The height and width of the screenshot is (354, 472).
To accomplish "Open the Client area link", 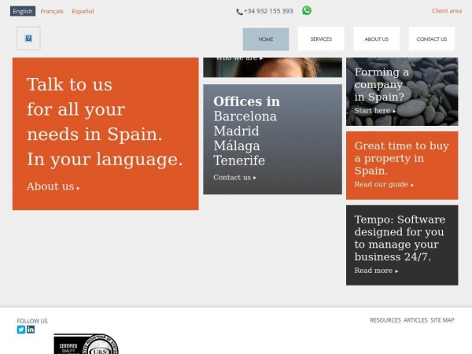I will pyautogui.click(x=447, y=11).
